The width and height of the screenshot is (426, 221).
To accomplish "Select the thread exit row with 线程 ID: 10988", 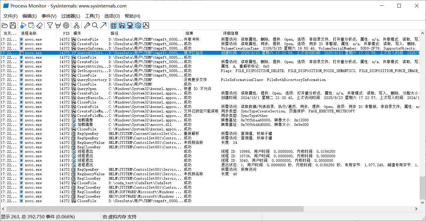I will tap(210, 152).
